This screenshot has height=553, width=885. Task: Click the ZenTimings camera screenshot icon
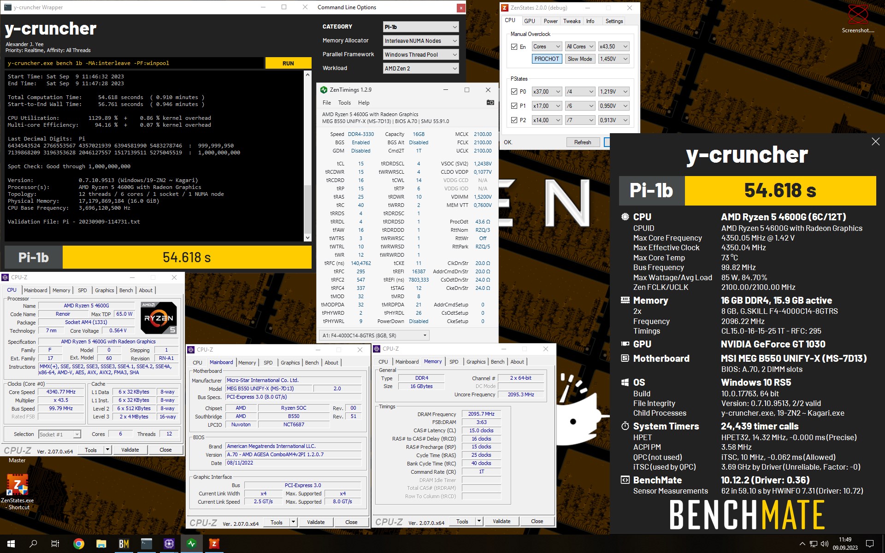tap(490, 102)
